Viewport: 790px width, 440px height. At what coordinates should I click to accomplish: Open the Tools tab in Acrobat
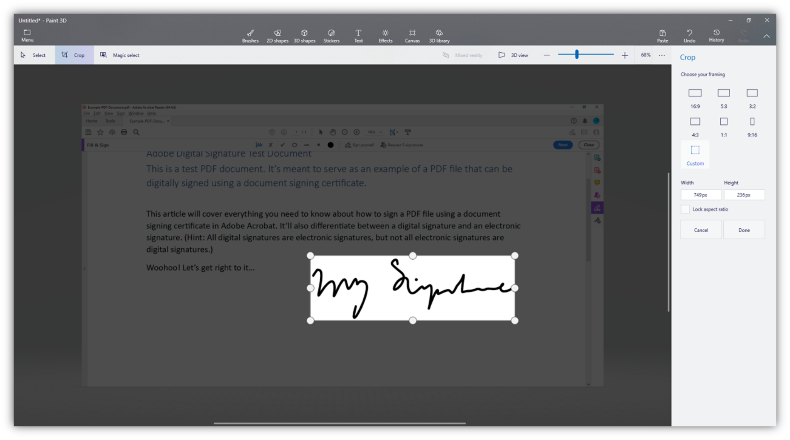point(110,121)
